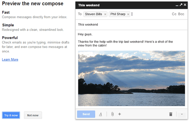The width and height of the screenshot is (189, 121).
Task: Click into the subject field This weekend
Action: pos(132,25)
